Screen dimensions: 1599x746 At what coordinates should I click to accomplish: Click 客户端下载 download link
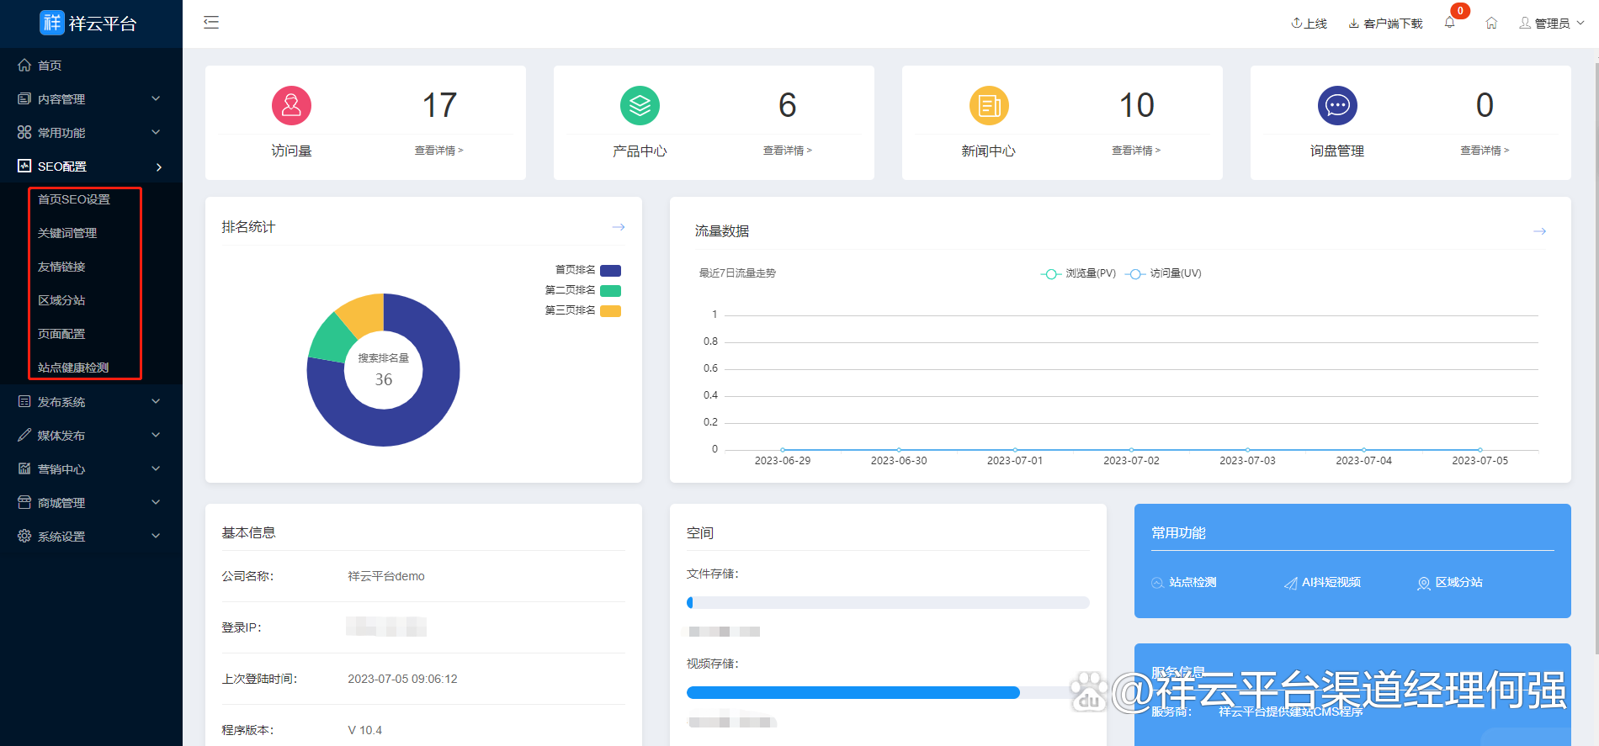pos(1385,23)
